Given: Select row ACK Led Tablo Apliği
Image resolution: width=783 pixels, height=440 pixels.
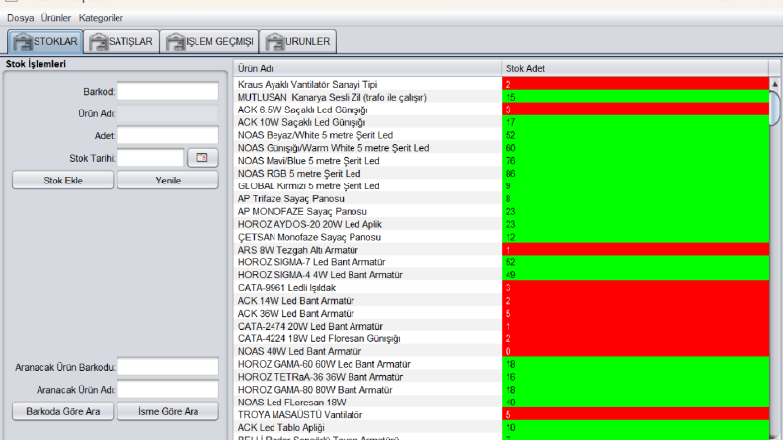Looking at the screenshot, I should (502, 427).
